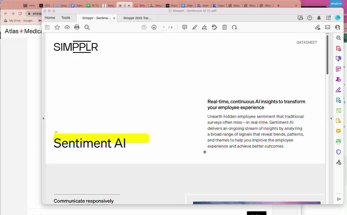
Task: Reload the page in Chrome
Action: [x=20, y=14]
